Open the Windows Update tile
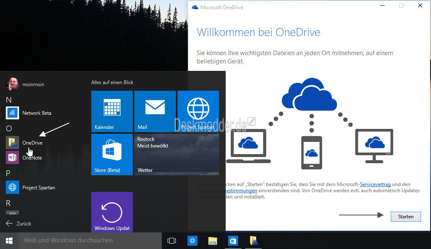431x249 pixels. pyautogui.click(x=112, y=212)
